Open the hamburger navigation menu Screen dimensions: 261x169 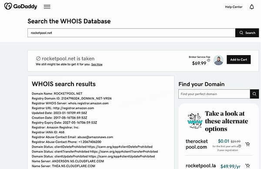(47, 7)
